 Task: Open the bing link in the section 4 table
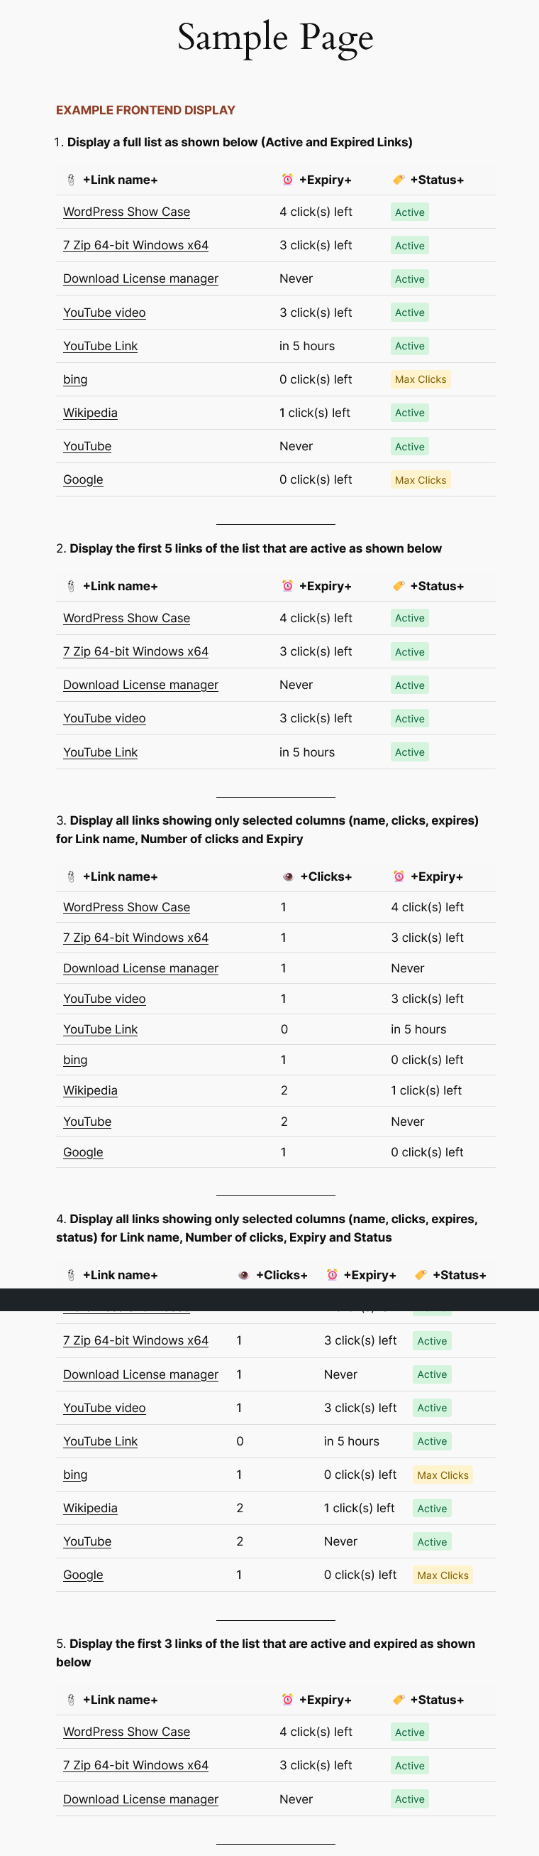[x=75, y=1474]
